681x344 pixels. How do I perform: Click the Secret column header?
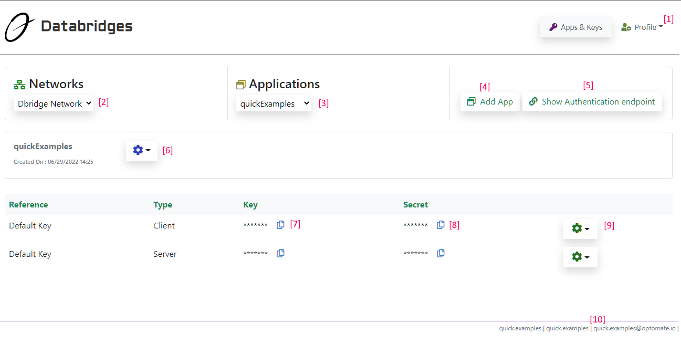click(415, 205)
